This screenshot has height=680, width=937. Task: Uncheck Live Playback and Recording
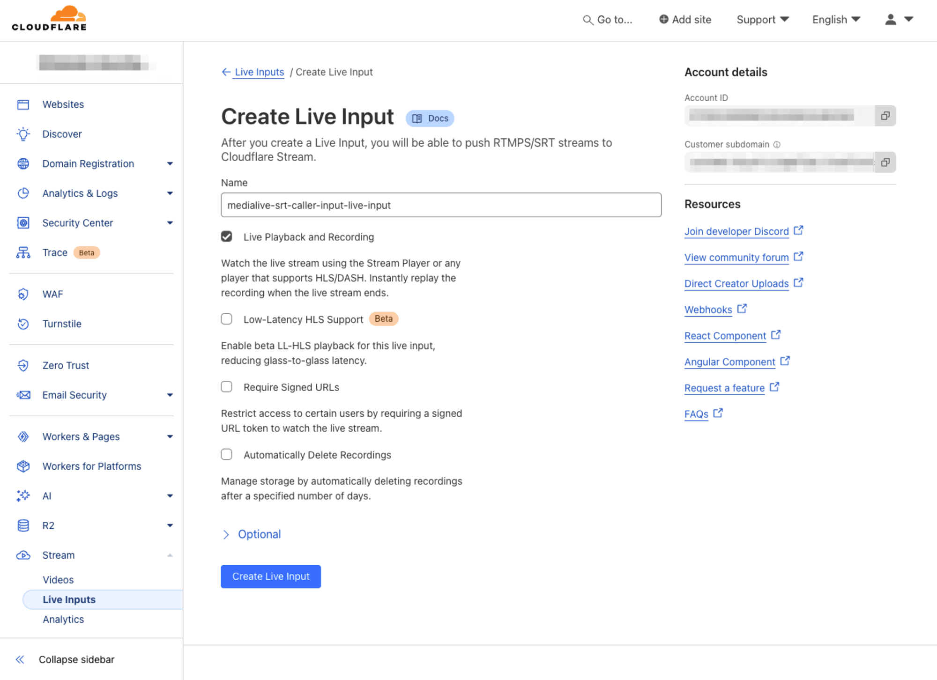pos(227,237)
